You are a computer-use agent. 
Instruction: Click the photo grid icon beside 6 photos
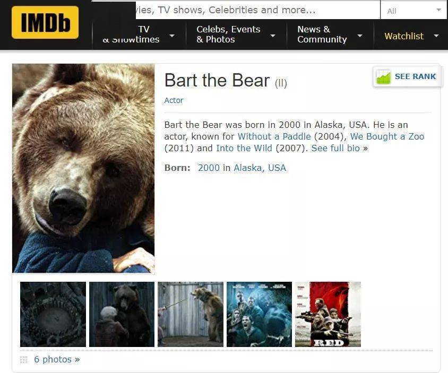(24, 360)
